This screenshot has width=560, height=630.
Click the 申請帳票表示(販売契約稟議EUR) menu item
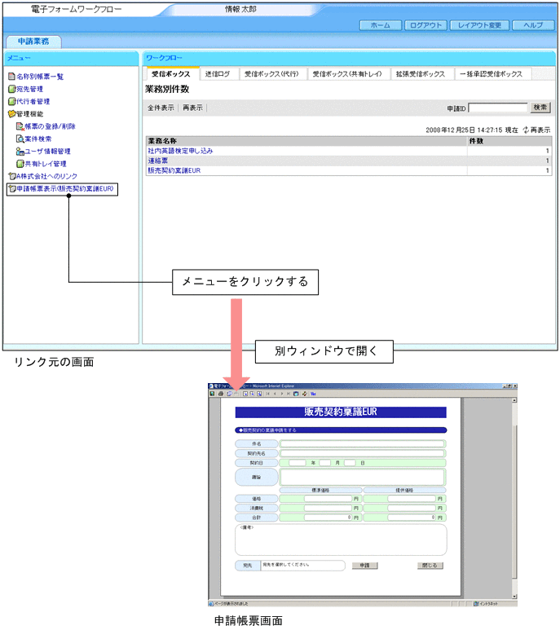tap(62, 189)
